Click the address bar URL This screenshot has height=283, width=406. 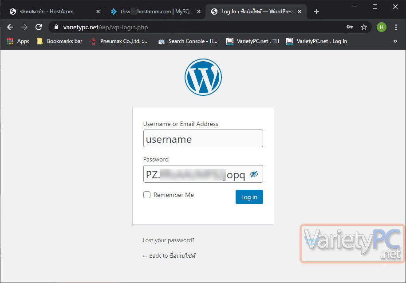[x=106, y=27]
